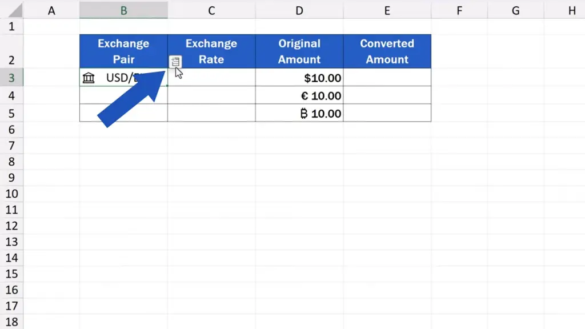Select the $10.00 cell
This screenshot has width=585, height=329.
click(x=299, y=78)
